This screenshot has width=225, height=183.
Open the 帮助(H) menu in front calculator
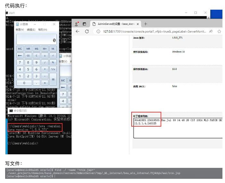pos(43,30)
